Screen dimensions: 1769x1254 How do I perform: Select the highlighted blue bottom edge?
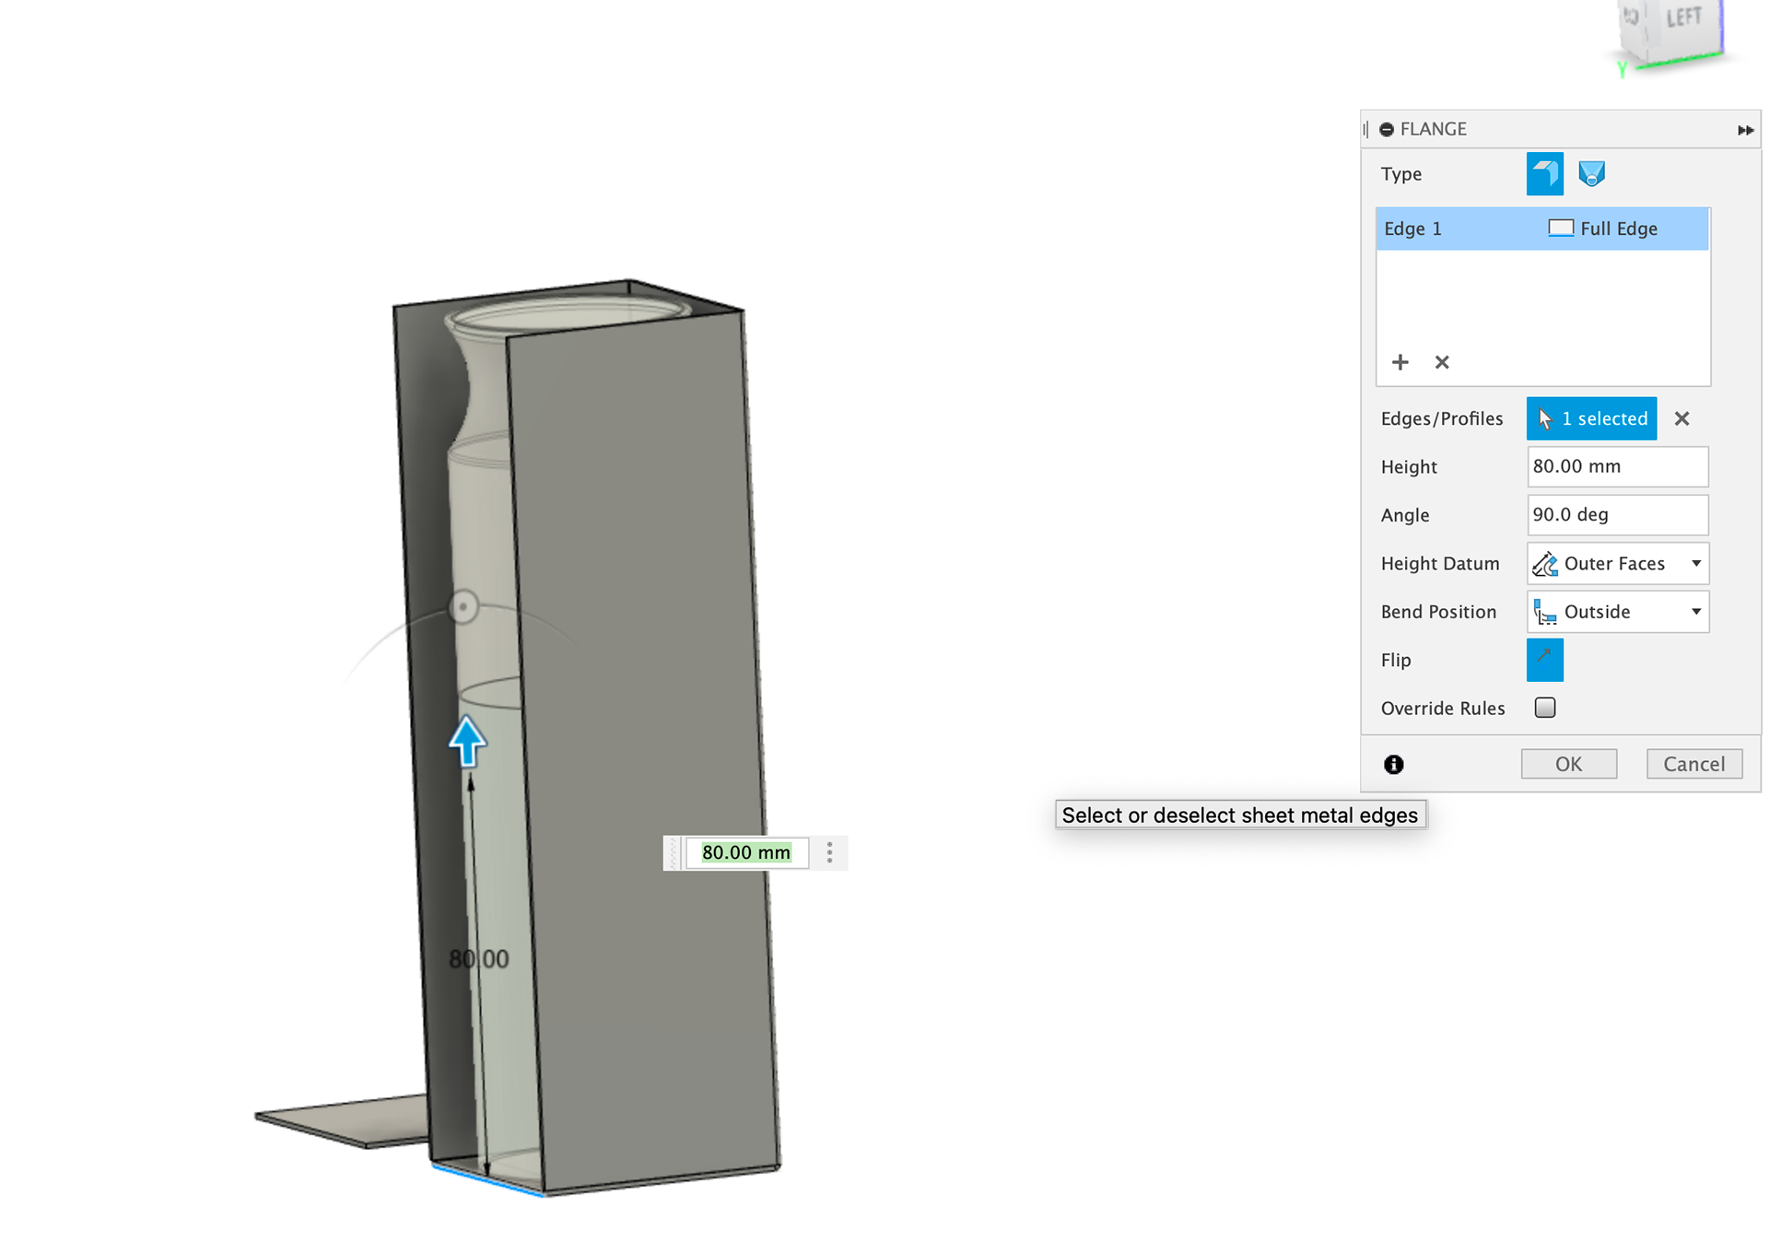tap(487, 1180)
